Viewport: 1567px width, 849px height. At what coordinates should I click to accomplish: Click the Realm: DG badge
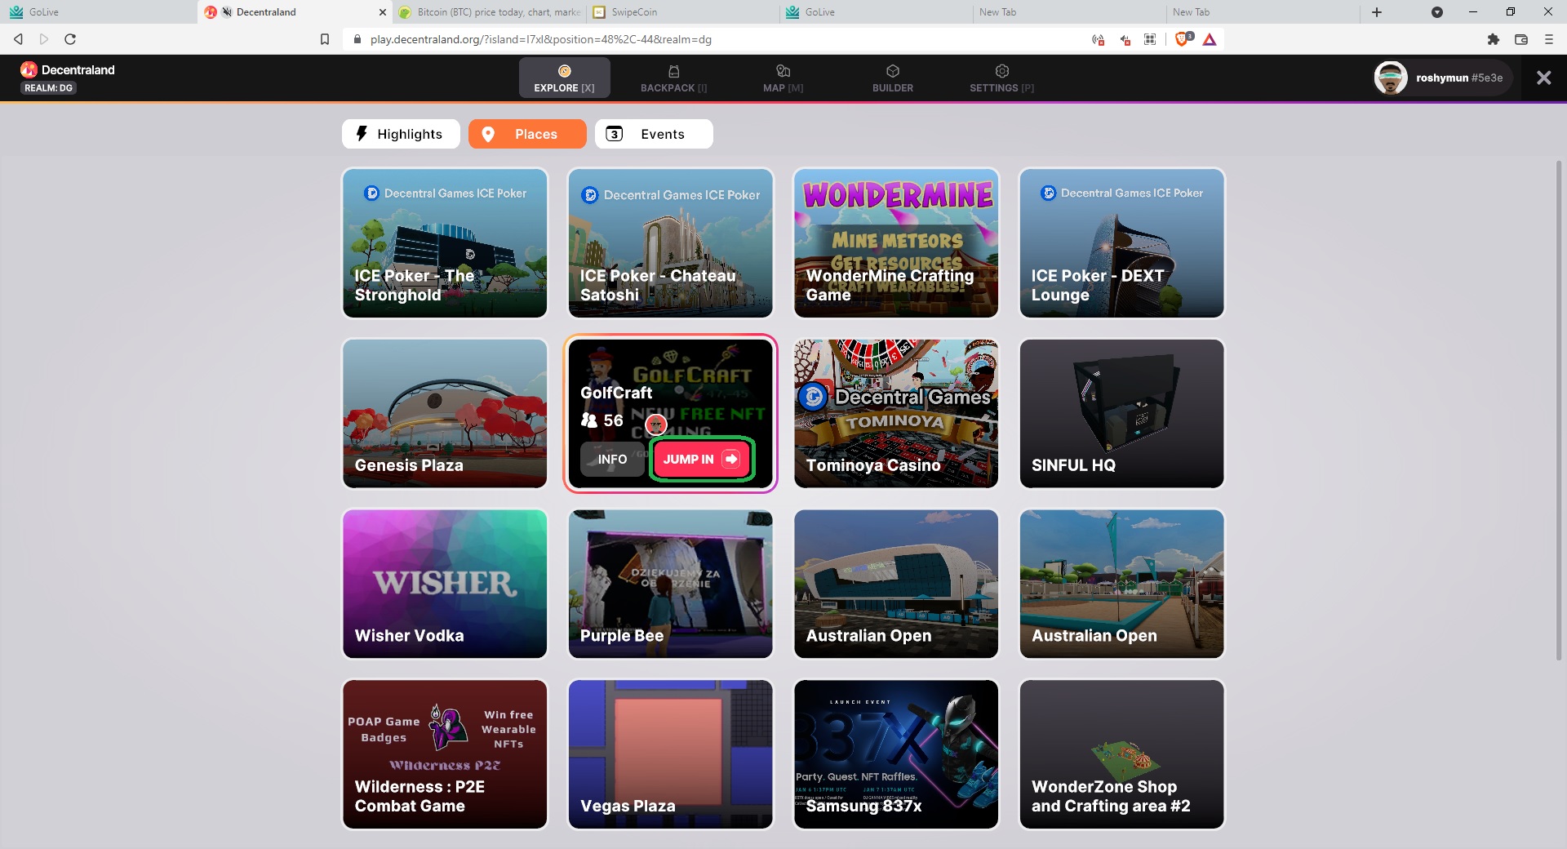[48, 88]
